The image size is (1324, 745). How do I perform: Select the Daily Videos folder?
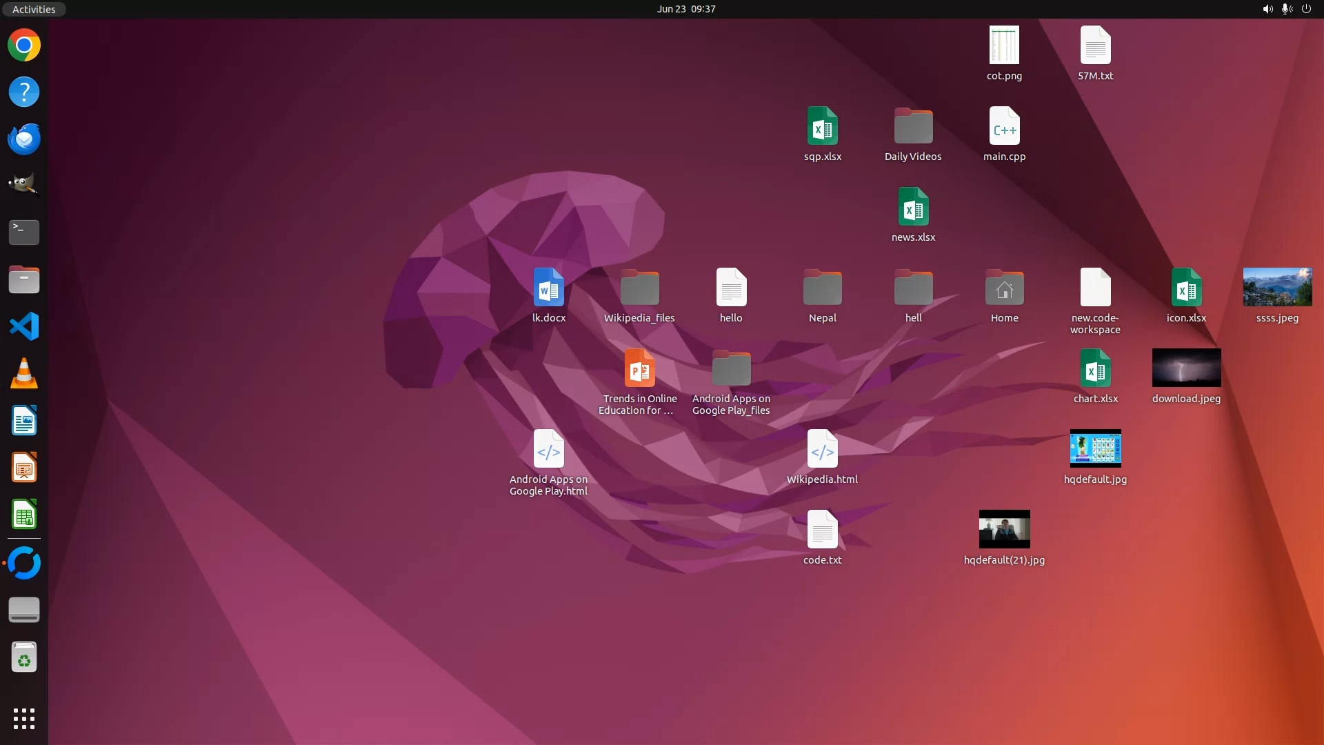coord(913,126)
